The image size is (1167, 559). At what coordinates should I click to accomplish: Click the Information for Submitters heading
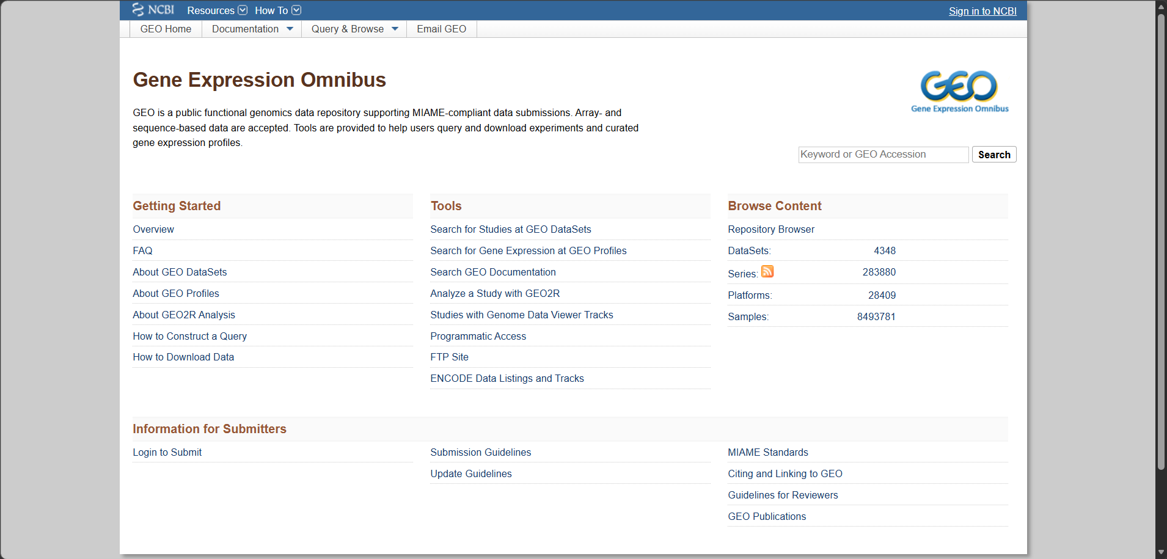click(x=210, y=429)
